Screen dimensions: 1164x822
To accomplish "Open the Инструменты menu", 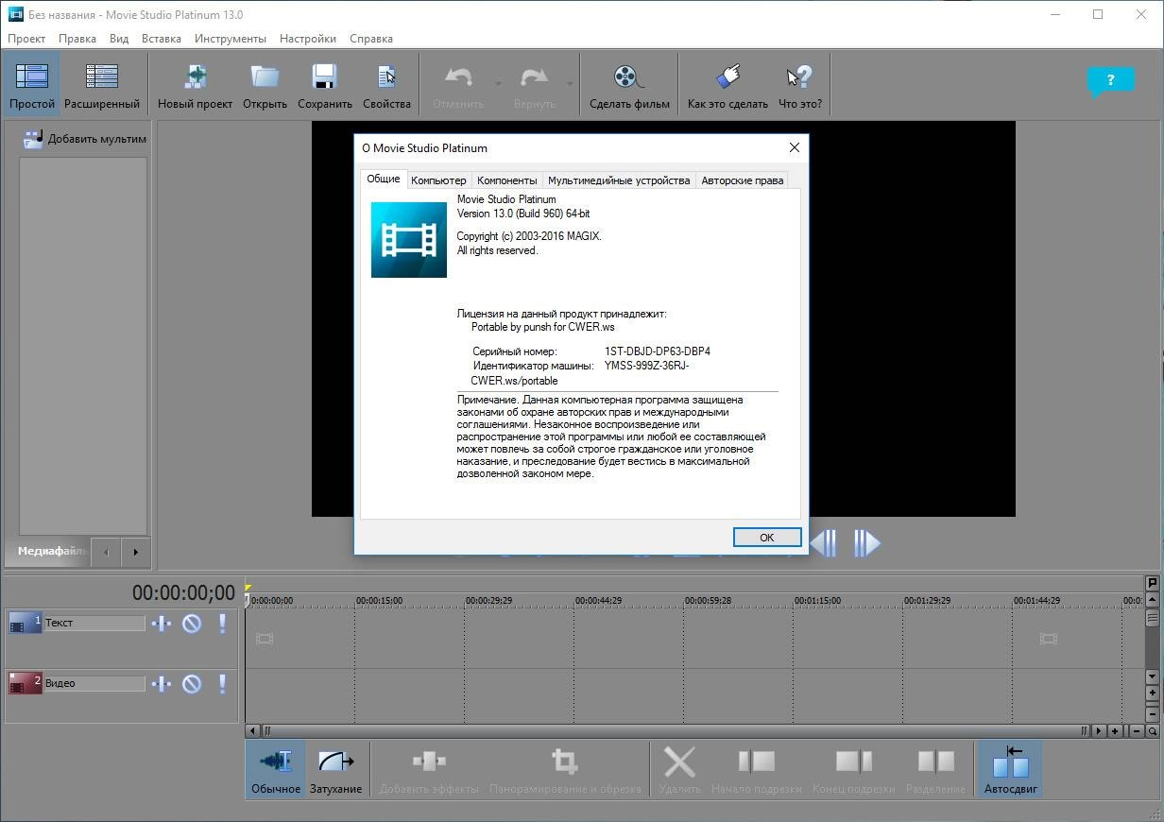I will [231, 39].
